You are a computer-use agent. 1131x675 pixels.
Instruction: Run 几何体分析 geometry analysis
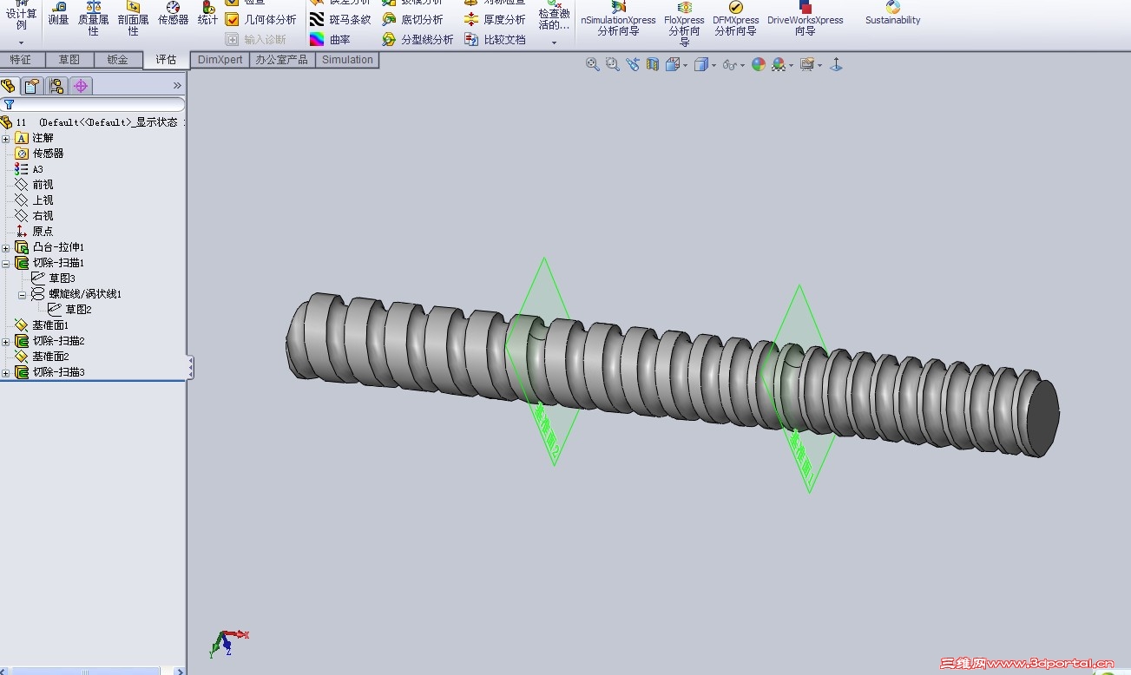(260, 19)
